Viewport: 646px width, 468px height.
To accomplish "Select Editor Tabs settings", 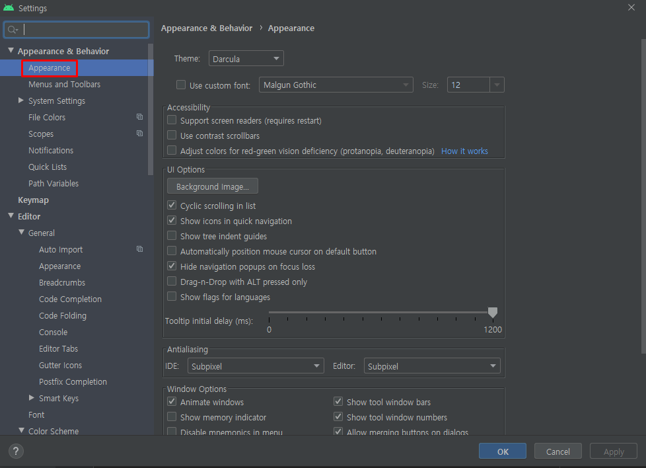I will [58, 349].
